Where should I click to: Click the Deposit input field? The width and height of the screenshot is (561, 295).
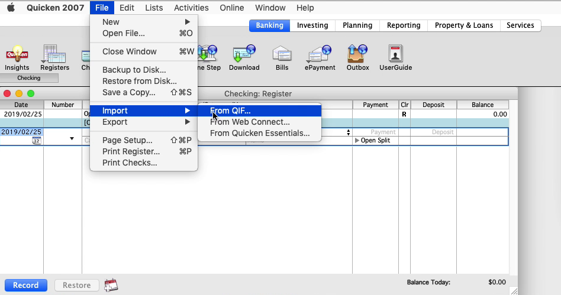pos(433,132)
